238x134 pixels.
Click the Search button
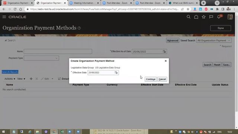(208, 65)
